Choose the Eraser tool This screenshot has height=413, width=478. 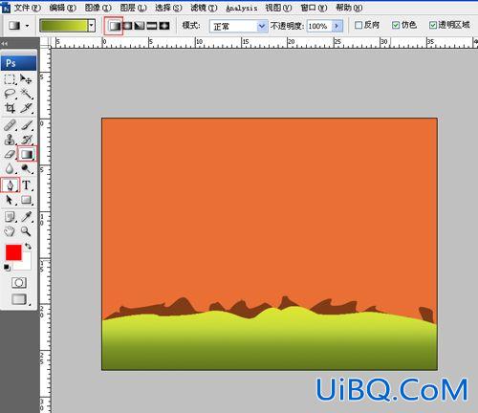10,154
